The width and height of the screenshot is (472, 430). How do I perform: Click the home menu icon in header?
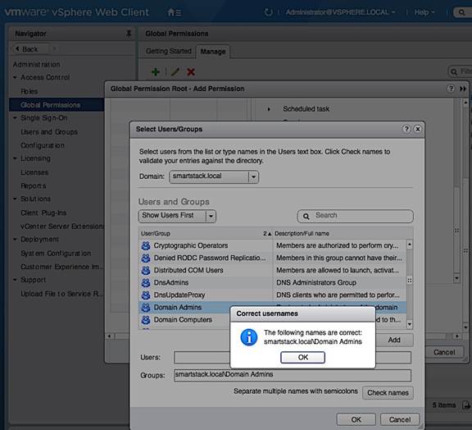click(175, 12)
